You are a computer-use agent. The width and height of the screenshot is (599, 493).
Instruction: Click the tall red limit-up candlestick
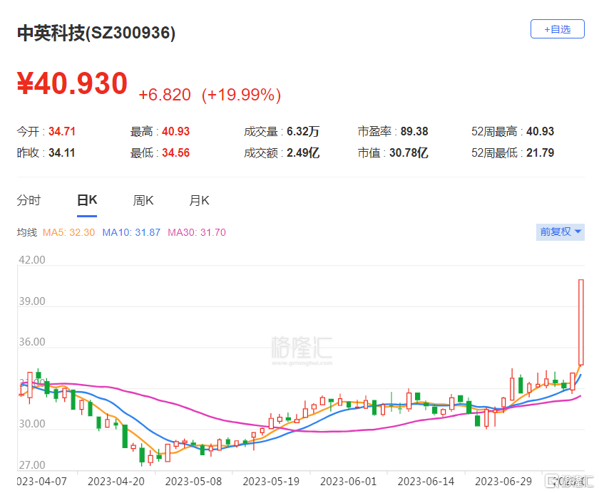(x=581, y=323)
